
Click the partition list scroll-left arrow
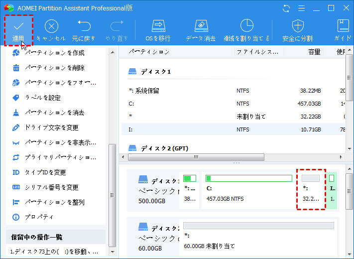(123, 157)
